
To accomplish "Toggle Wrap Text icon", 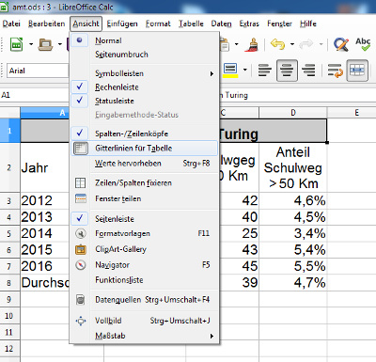I will [335, 71].
